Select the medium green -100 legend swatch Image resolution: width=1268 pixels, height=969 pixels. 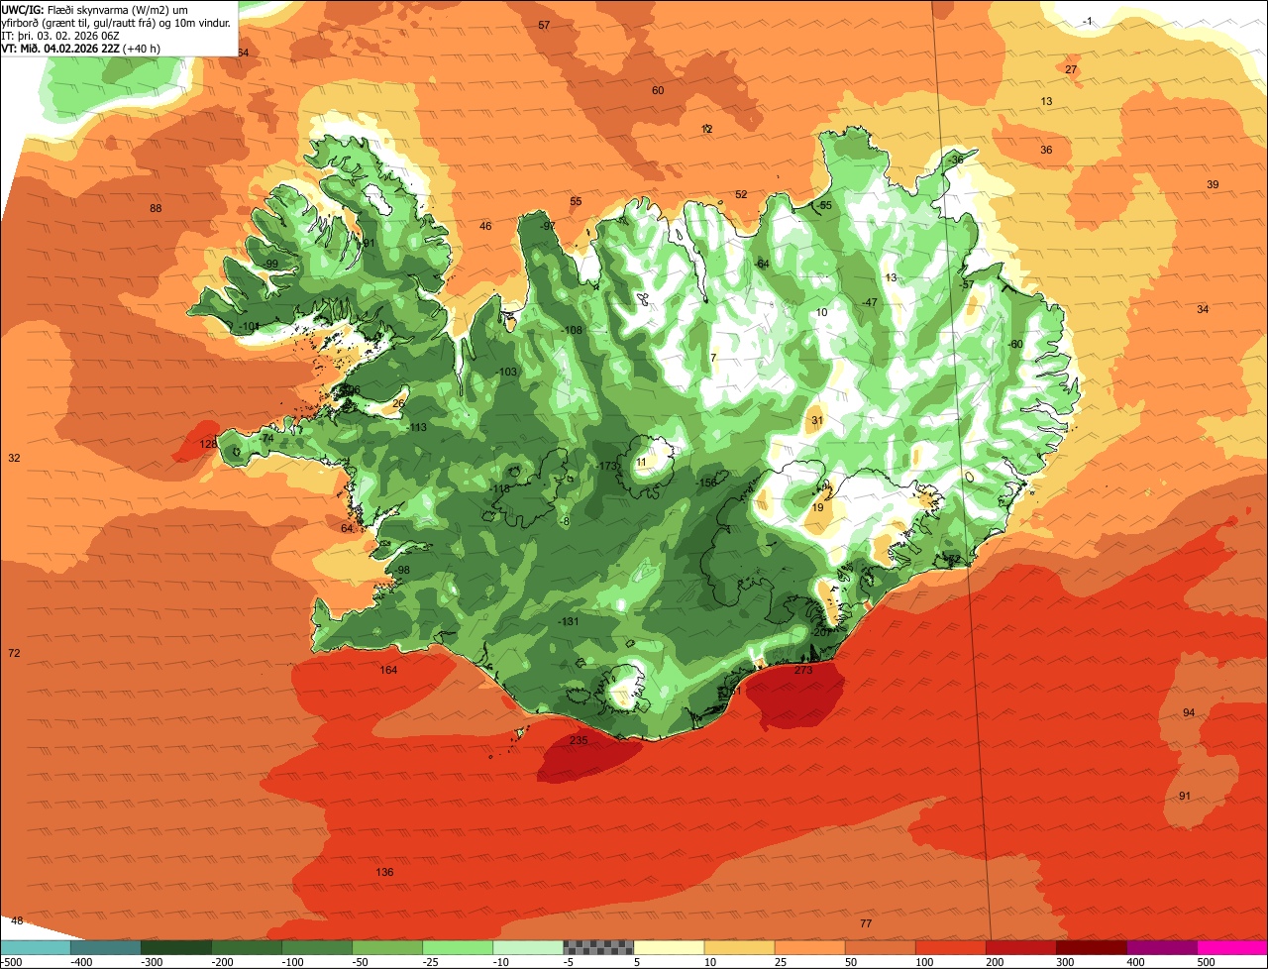click(317, 947)
